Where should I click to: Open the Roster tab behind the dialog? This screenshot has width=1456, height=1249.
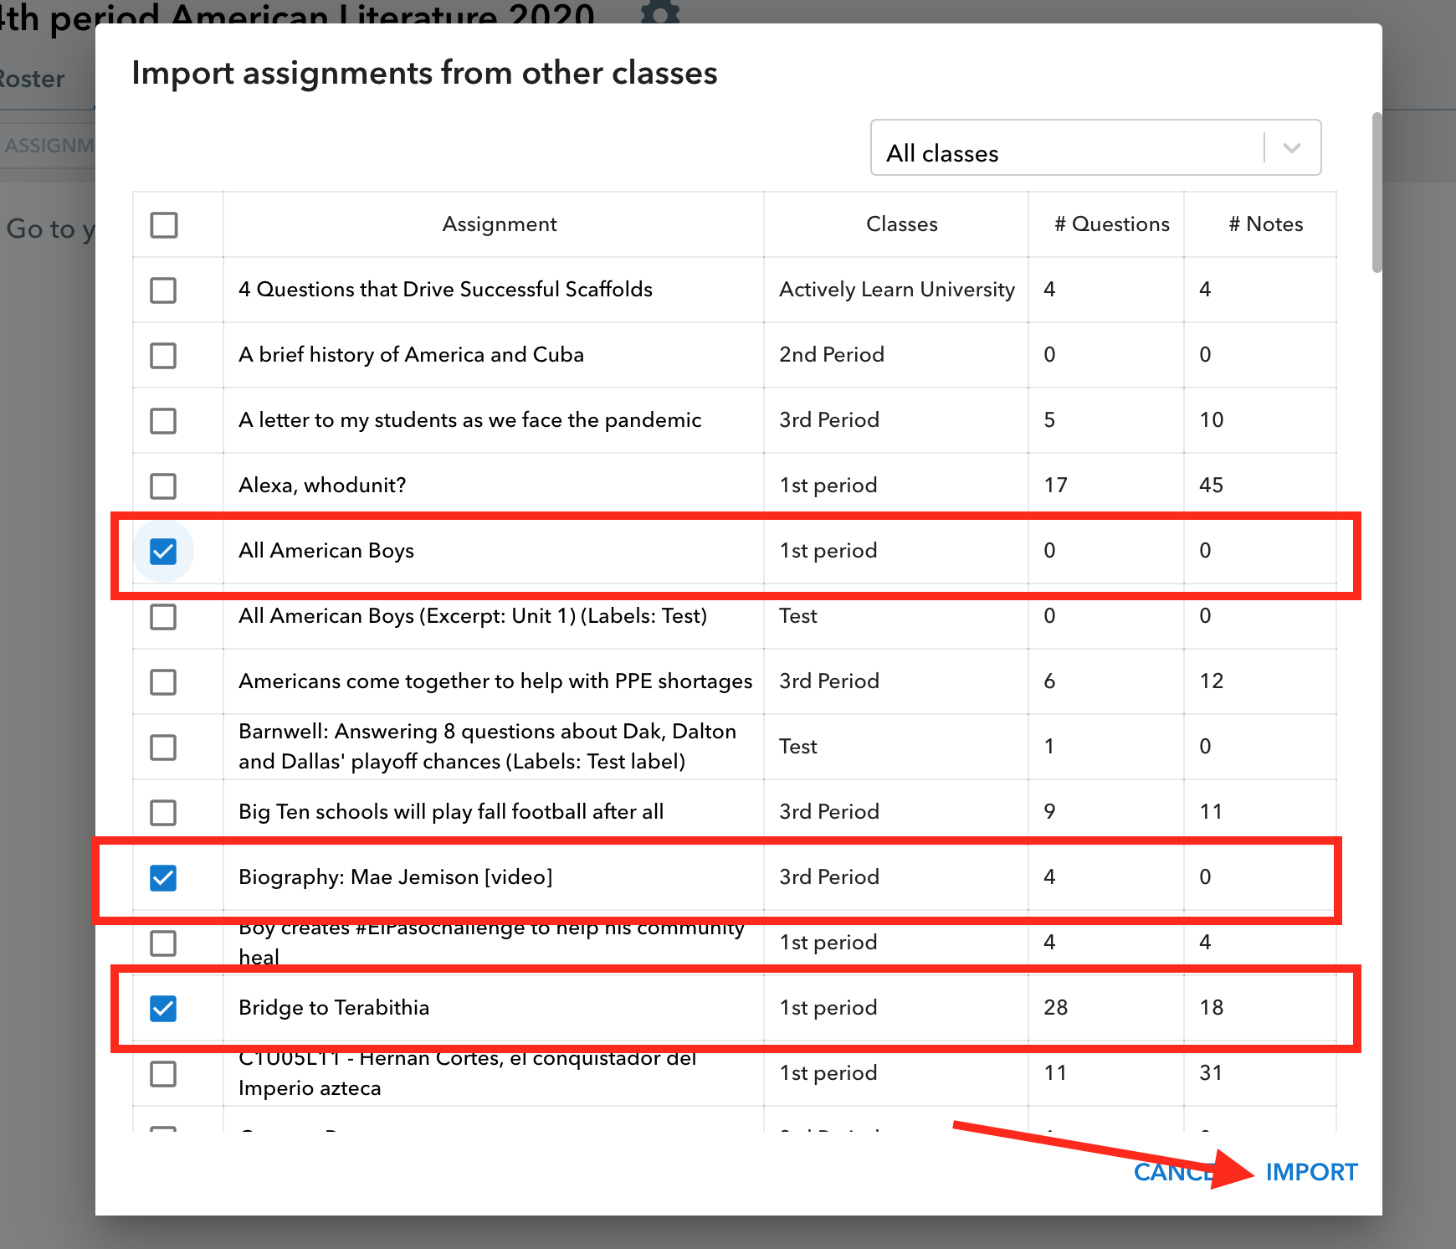tap(32, 79)
